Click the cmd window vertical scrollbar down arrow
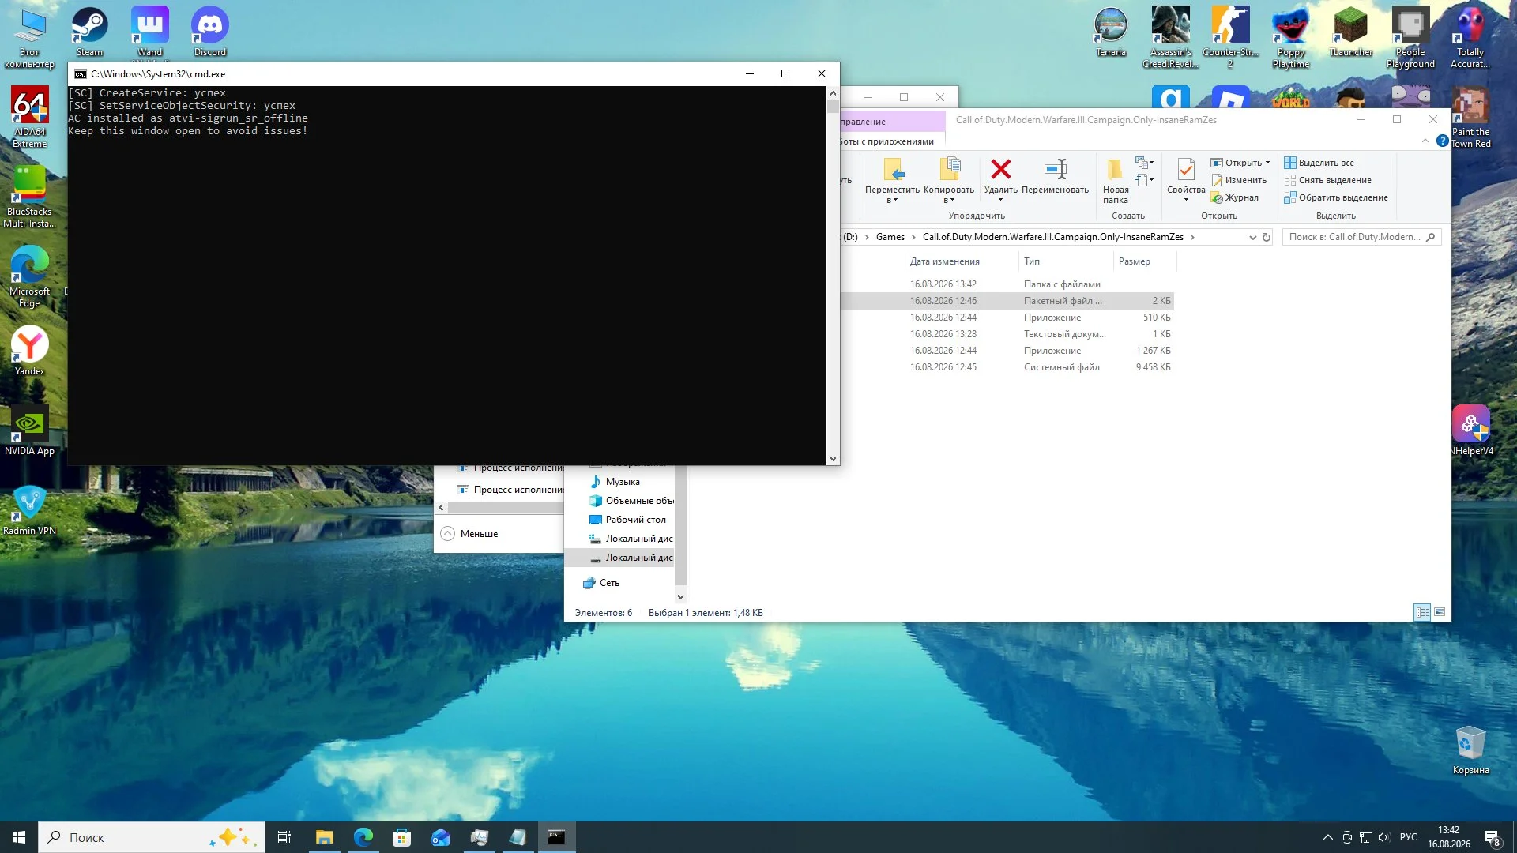This screenshot has height=853, width=1517. tap(833, 459)
